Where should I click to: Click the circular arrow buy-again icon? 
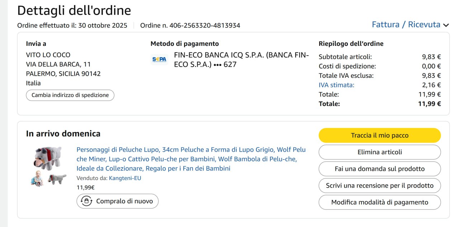86,201
